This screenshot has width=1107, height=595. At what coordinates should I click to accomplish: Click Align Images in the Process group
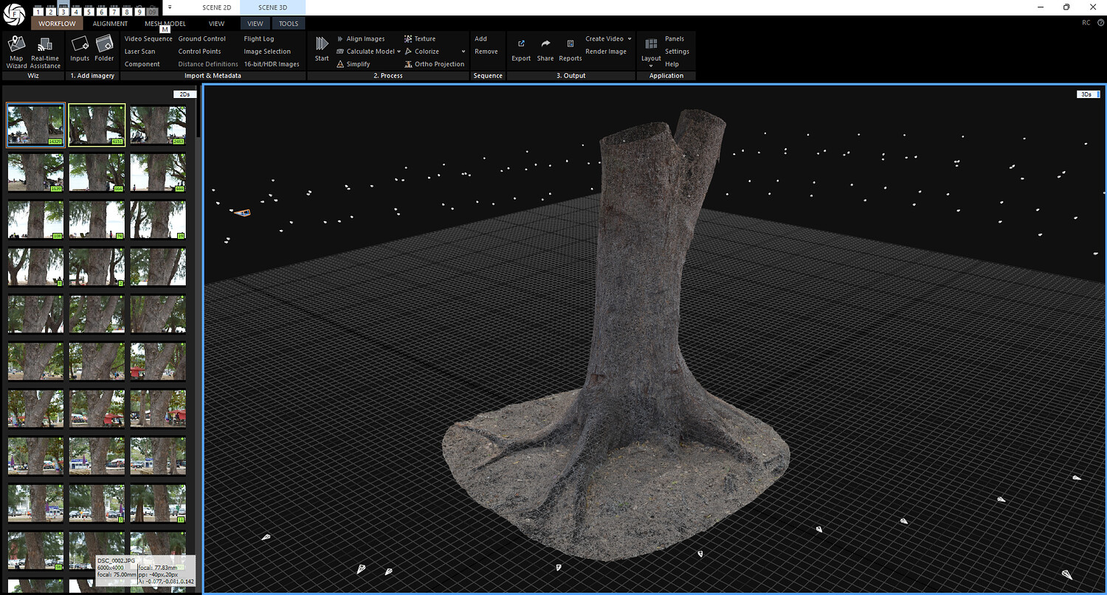click(365, 39)
